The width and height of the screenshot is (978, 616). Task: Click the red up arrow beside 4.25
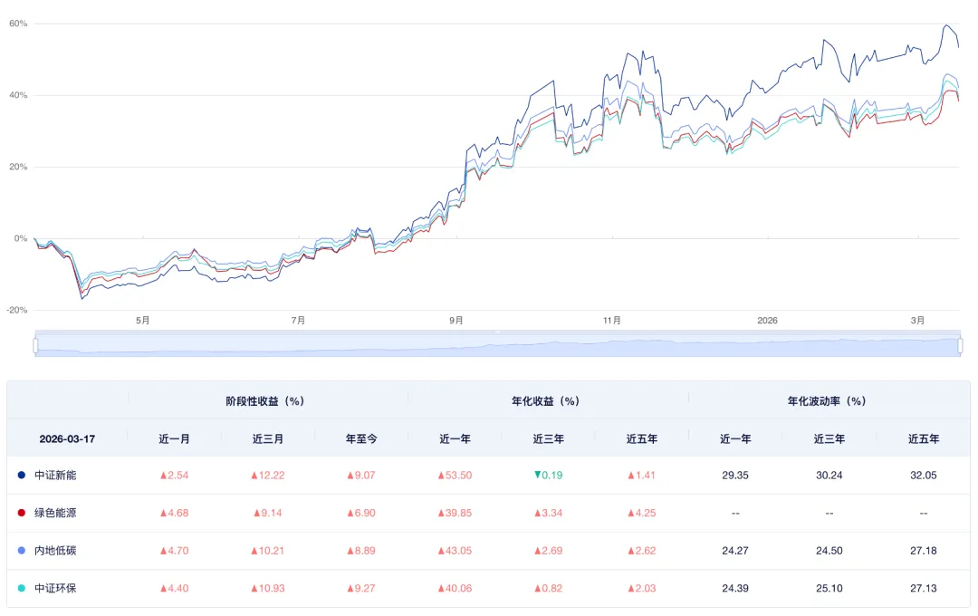click(630, 513)
